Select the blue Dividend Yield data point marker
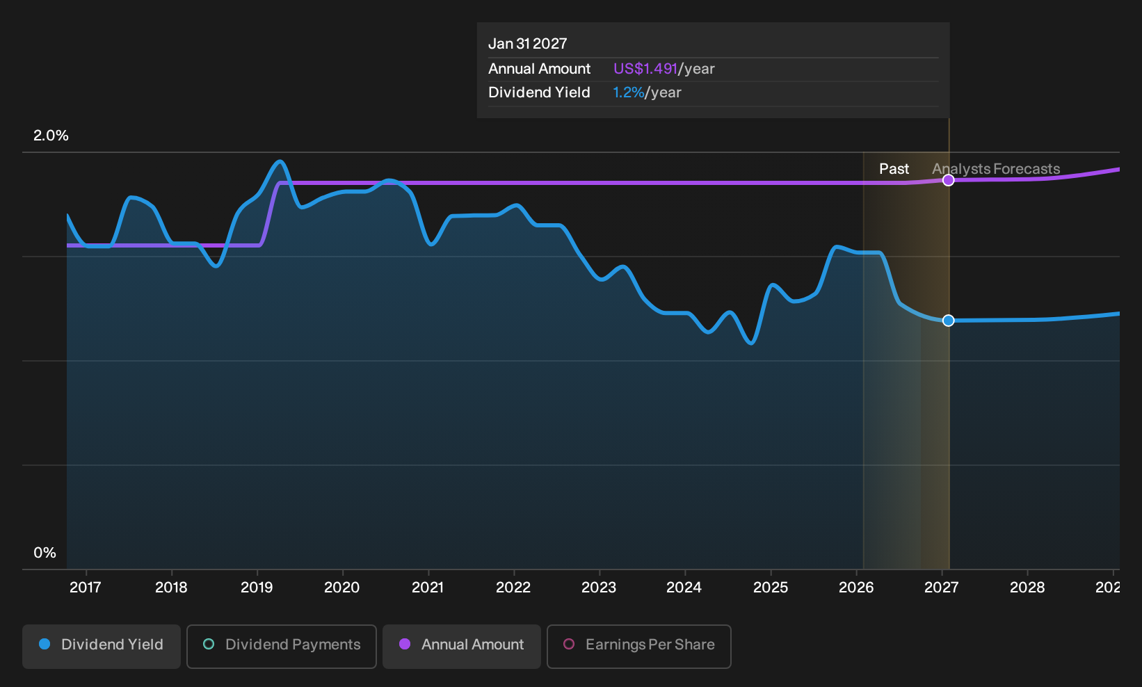The height and width of the screenshot is (687, 1142). pos(948,321)
